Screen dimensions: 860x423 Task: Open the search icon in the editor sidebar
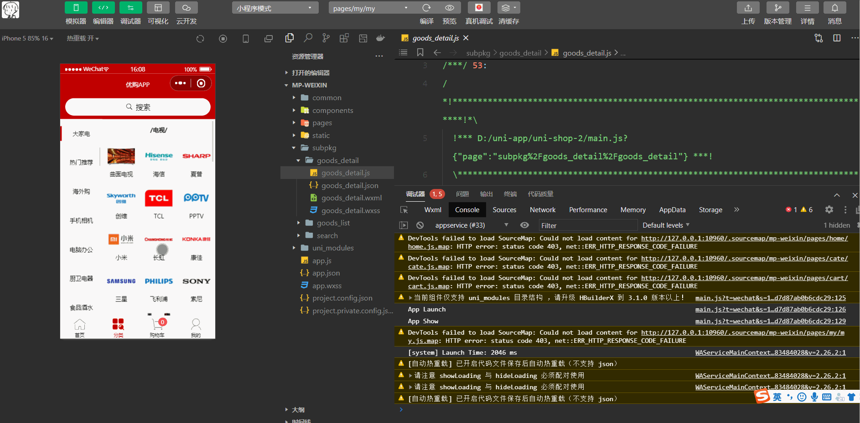[308, 38]
